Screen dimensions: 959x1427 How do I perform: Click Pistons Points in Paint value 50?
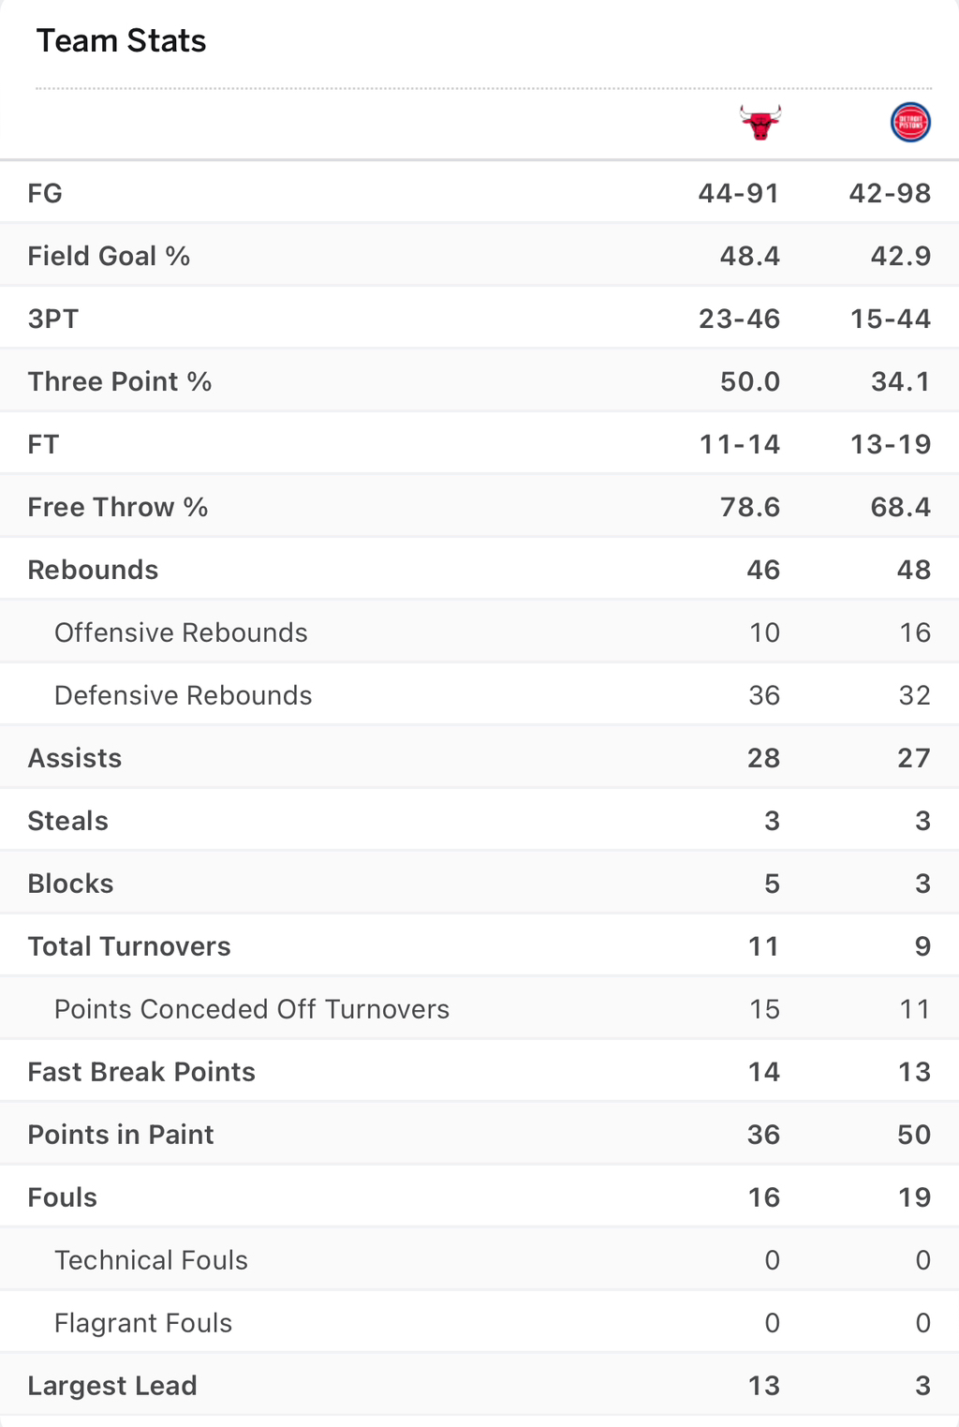pyautogui.click(x=914, y=1135)
